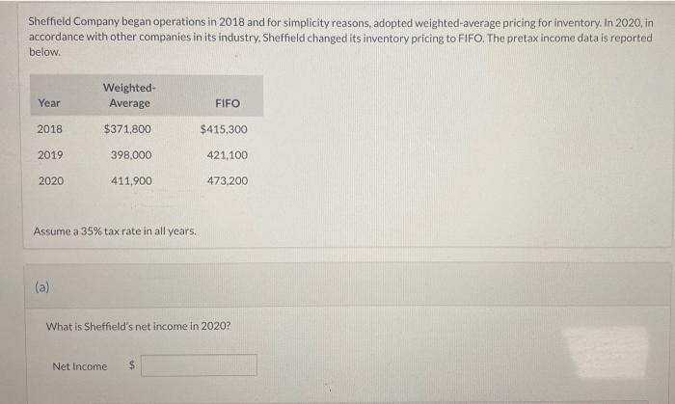The width and height of the screenshot is (675, 404).
Task: Click the net income in 2020 question text
Action: pyautogui.click(x=138, y=326)
